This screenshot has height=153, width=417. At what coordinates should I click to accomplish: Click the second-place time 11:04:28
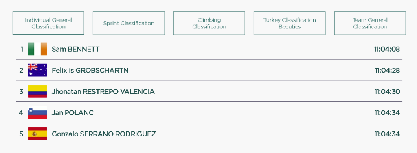pyautogui.click(x=388, y=70)
